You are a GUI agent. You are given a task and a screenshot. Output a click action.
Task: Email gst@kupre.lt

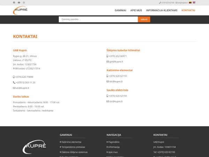click(115, 61)
